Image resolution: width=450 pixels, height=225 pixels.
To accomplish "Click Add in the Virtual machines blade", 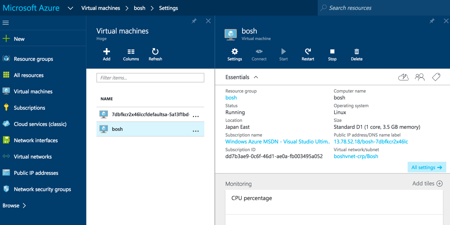I will point(107,55).
